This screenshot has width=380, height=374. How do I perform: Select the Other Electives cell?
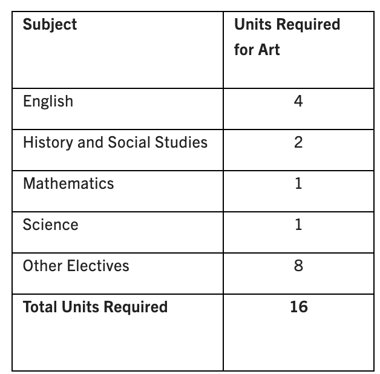[76, 266]
